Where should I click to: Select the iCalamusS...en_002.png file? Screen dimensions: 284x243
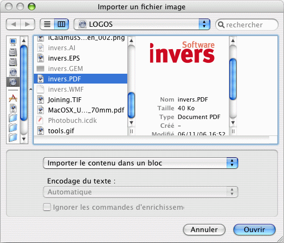[80, 39]
